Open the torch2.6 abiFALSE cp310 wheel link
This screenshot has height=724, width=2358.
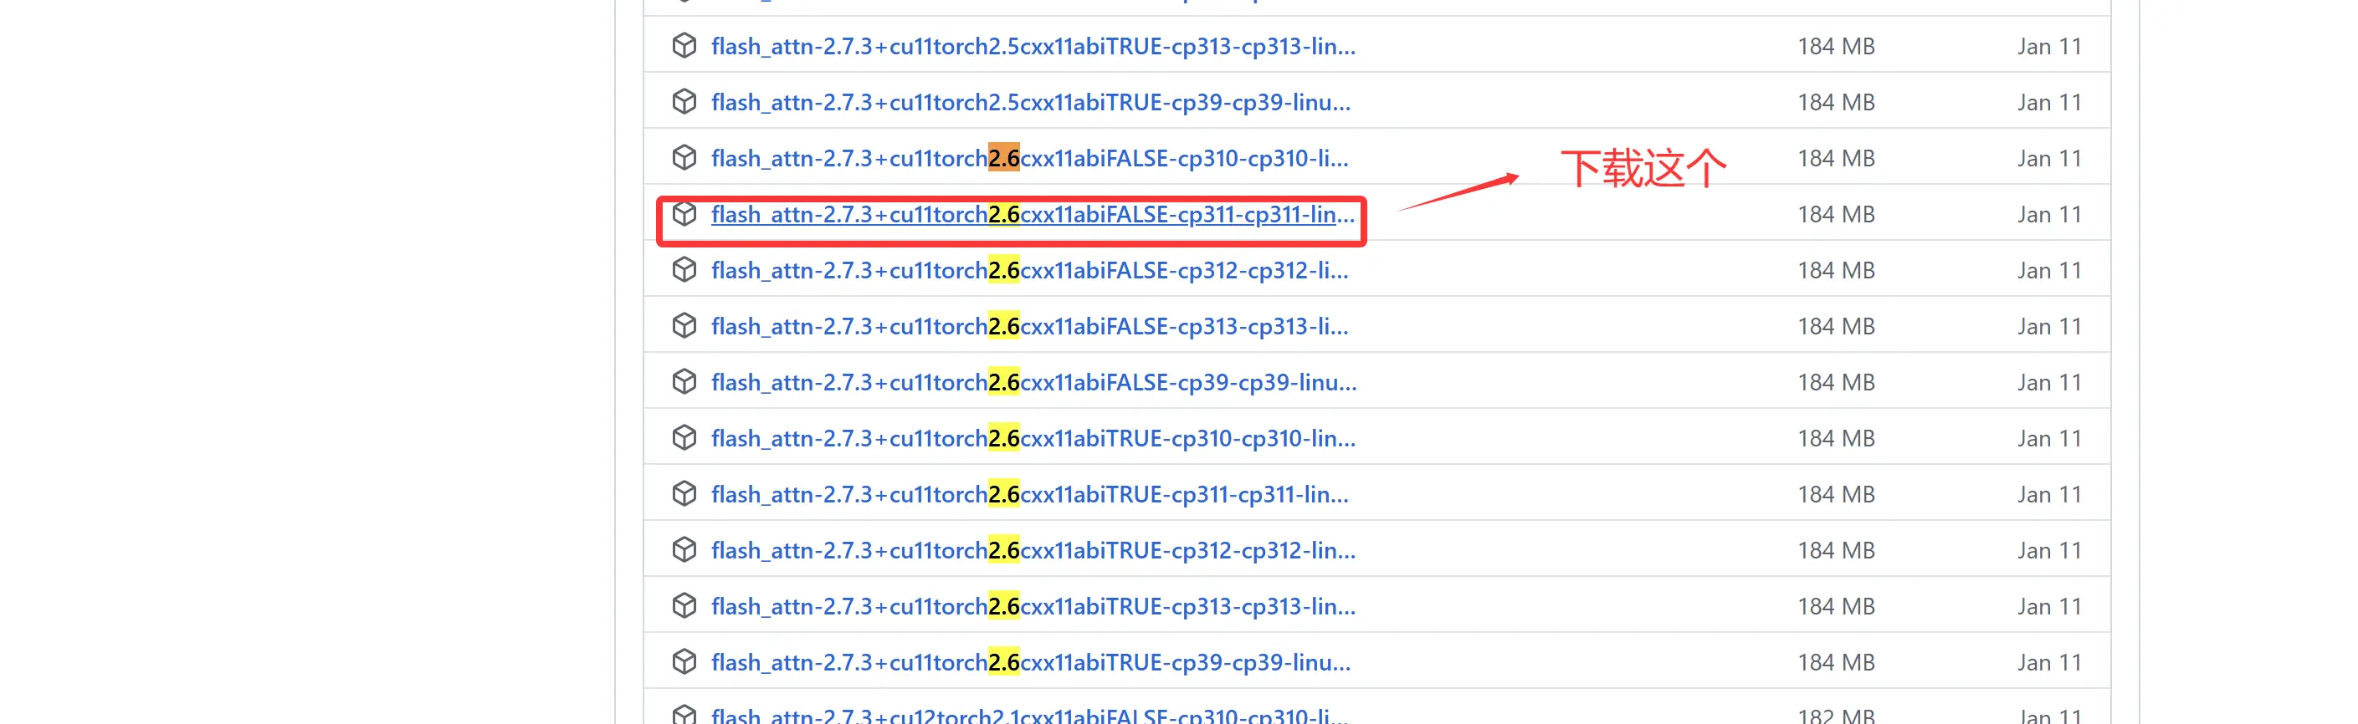[x=1030, y=158]
